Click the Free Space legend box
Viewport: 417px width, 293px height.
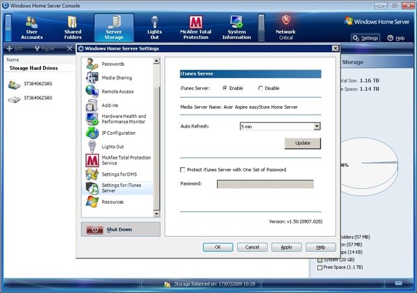click(320, 268)
